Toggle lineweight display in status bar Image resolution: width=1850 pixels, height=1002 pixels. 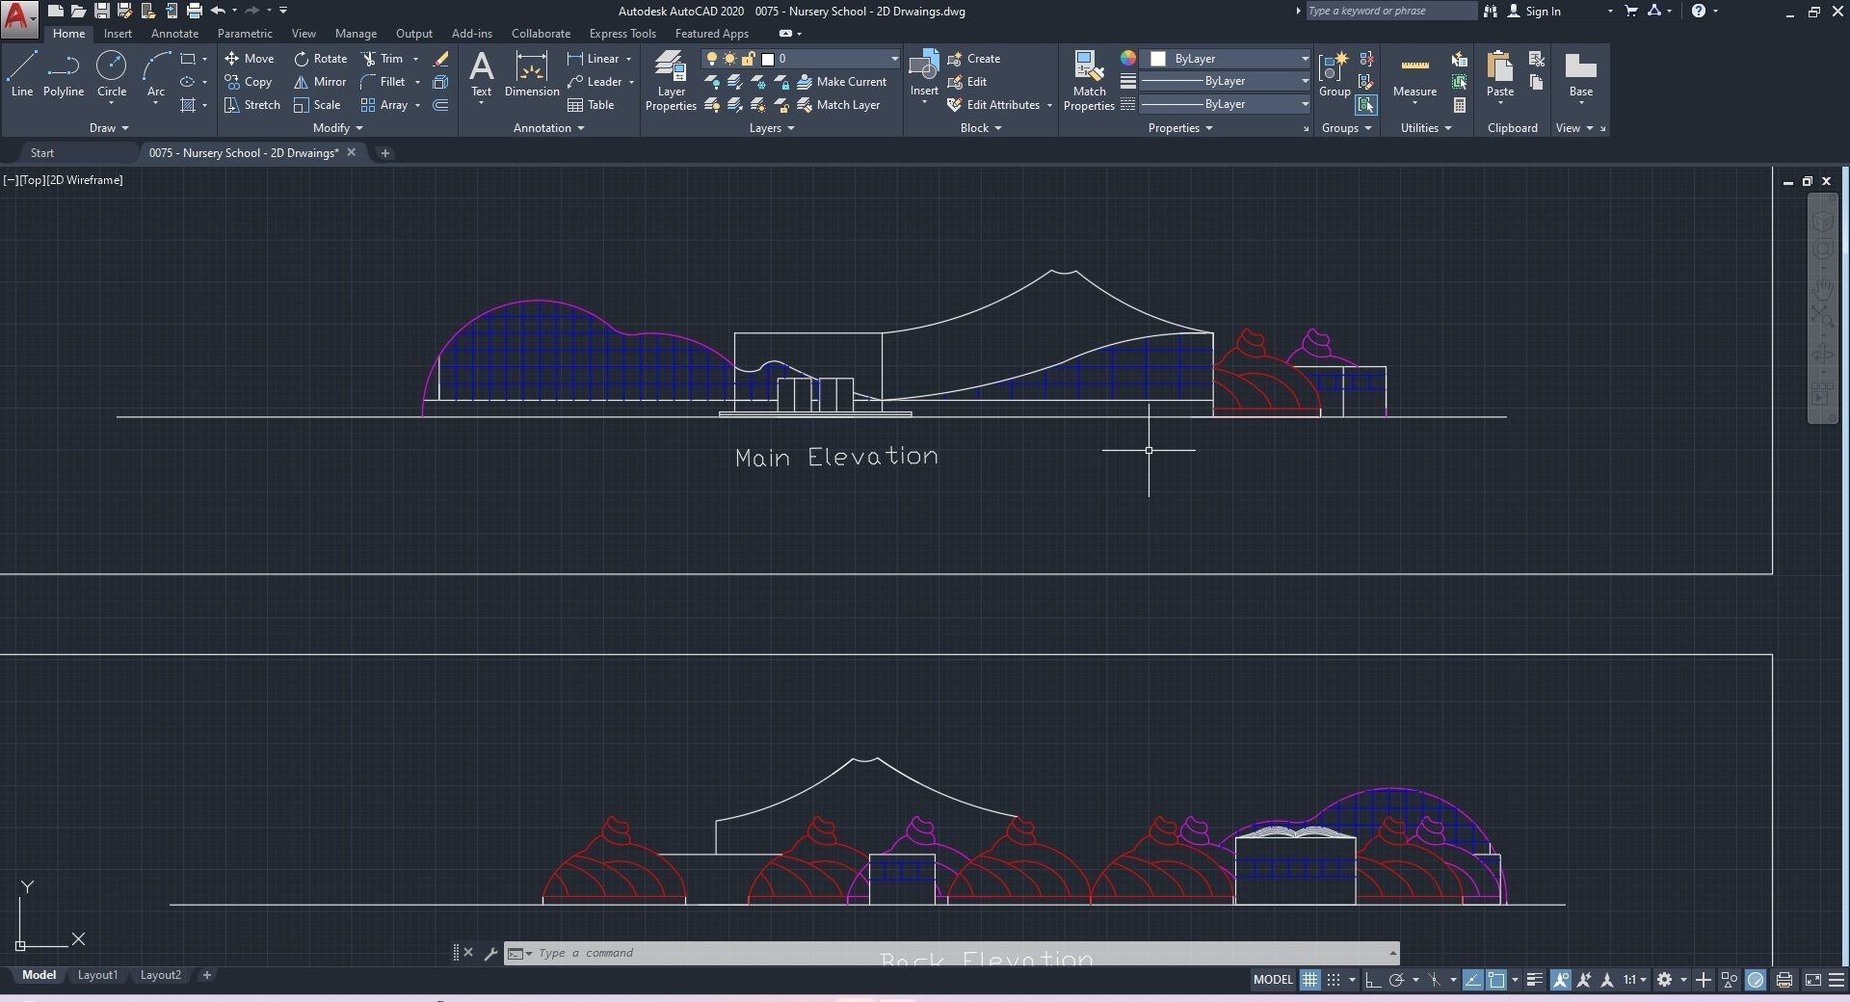(1535, 980)
